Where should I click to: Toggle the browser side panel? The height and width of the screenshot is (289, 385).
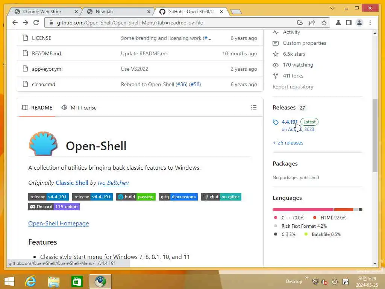pos(349,23)
